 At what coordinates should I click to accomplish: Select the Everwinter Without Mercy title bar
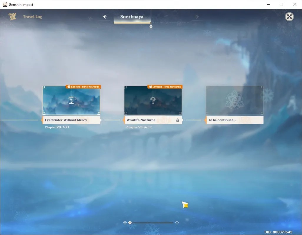point(71,120)
